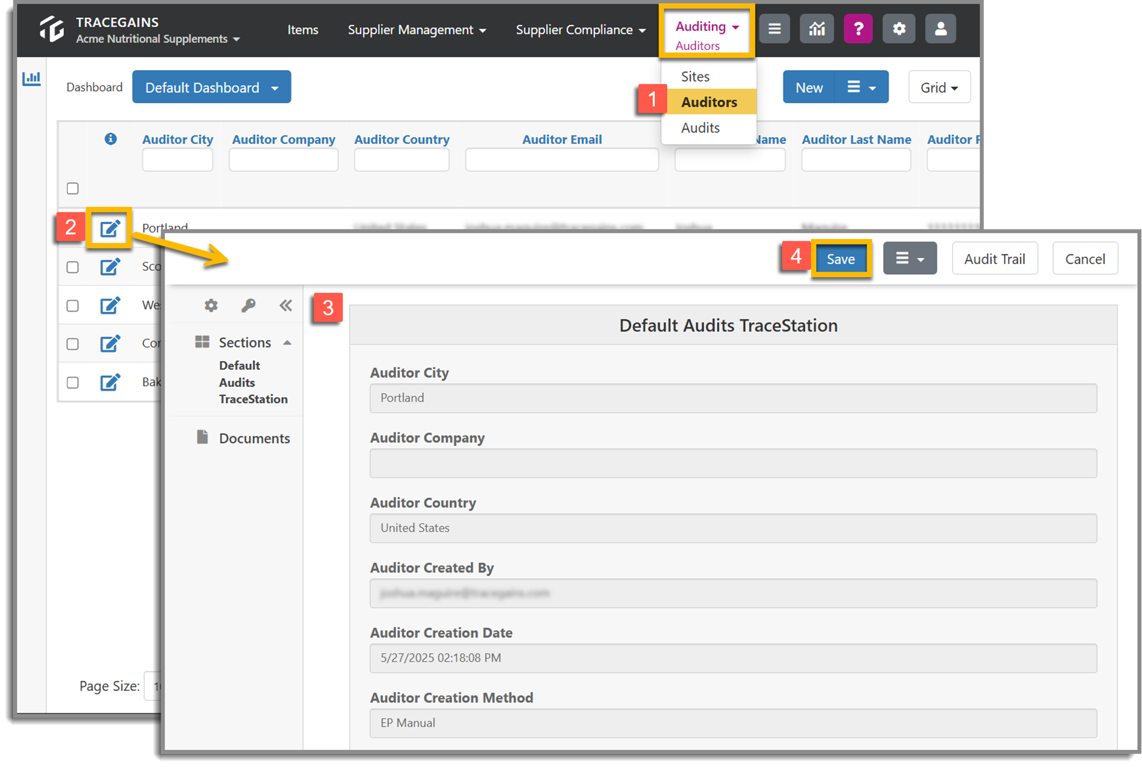Click the empty Auditor Company form field
Screen dimensions: 1142x767
pos(733,463)
